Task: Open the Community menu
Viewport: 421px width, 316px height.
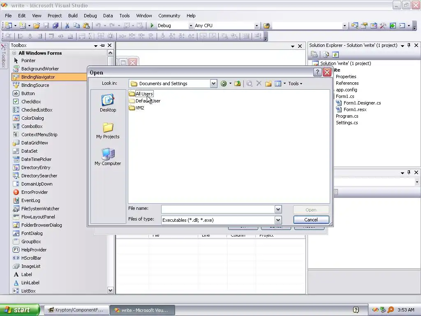Action: (x=169, y=16)
